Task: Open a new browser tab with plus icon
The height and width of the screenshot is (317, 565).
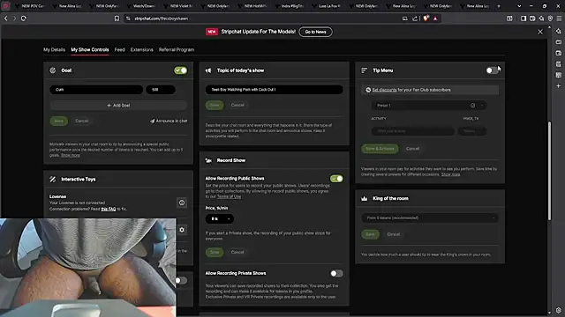Action: (x=499, y=6)
